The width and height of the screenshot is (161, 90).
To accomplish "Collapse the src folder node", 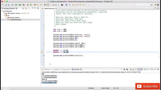I will 4,15.
